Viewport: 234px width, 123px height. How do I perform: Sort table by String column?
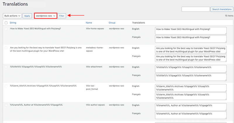pyautogui.click(x=13, y=23)
